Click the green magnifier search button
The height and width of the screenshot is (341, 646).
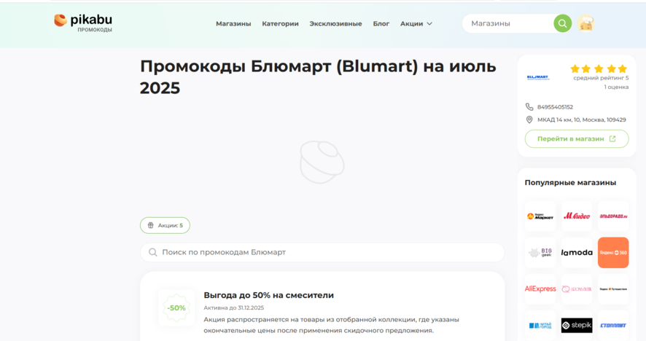(562, 23)
